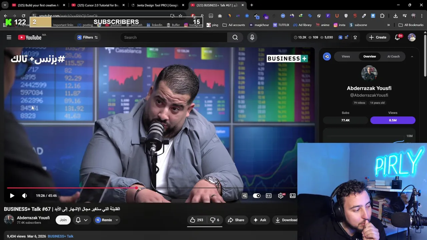Click the magnifier search button
Screen dimensions: 427x240
tap(235, 37)
